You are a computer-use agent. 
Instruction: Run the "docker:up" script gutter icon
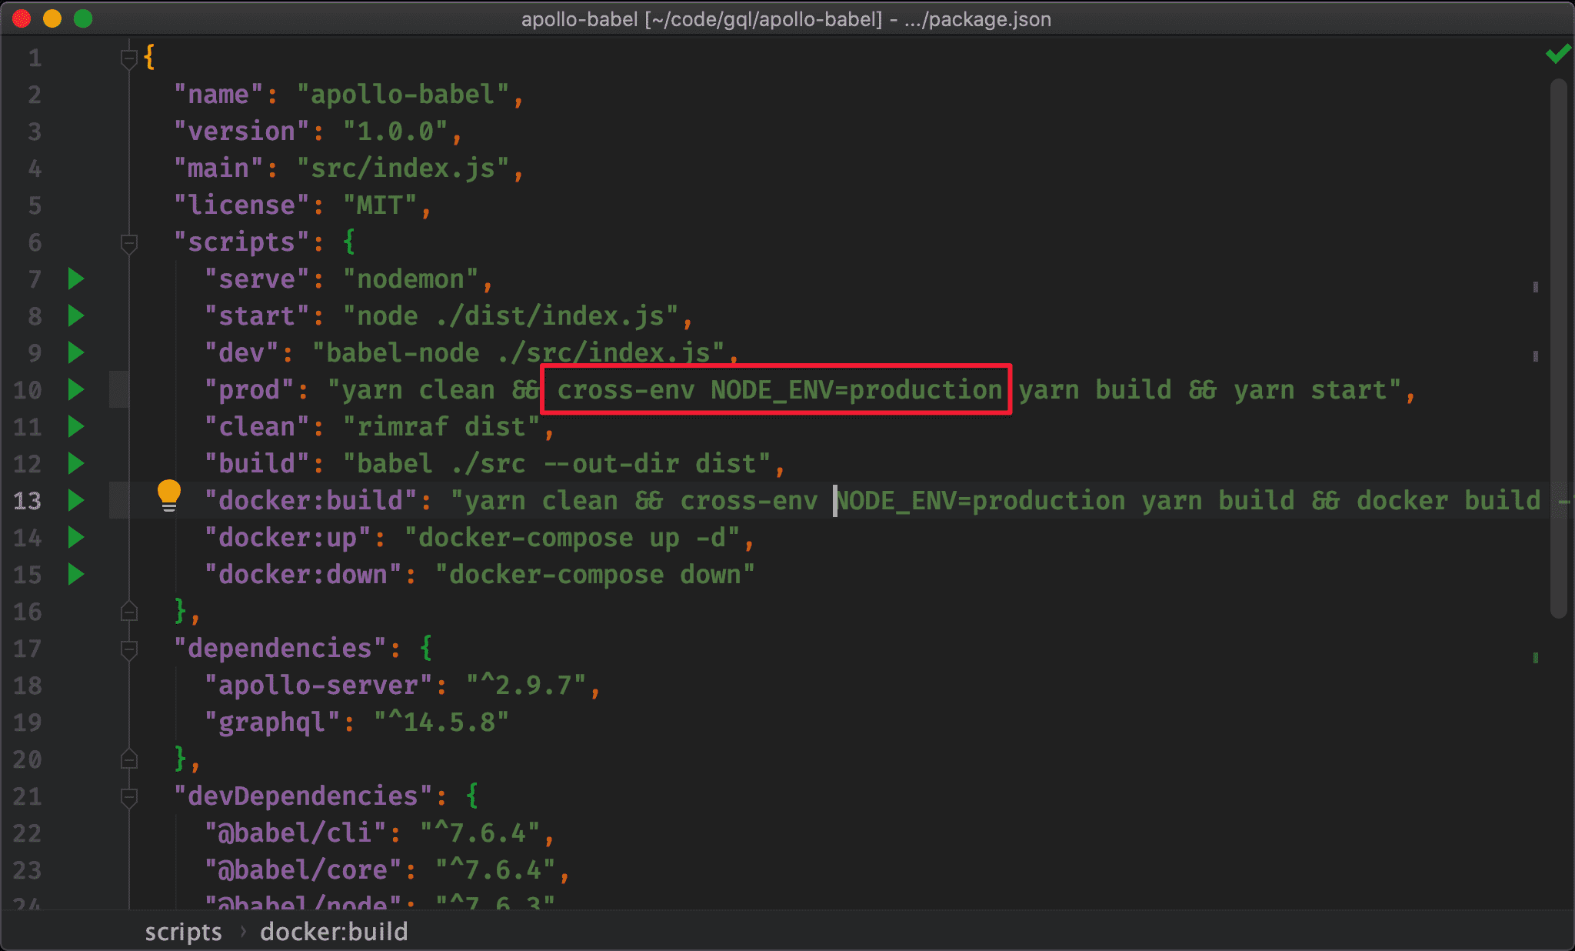(75, 537)
